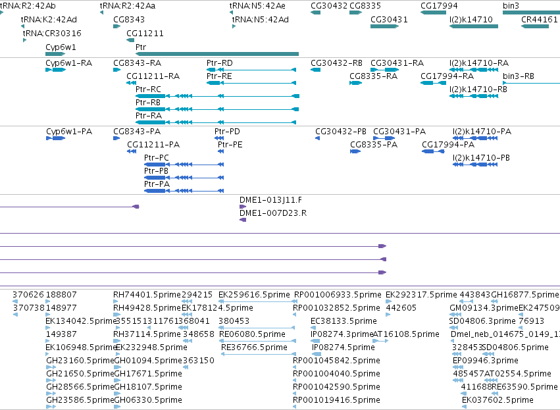Click the Ptr-RC transcript label
This screenshot has height=410, width=560.
148,90
